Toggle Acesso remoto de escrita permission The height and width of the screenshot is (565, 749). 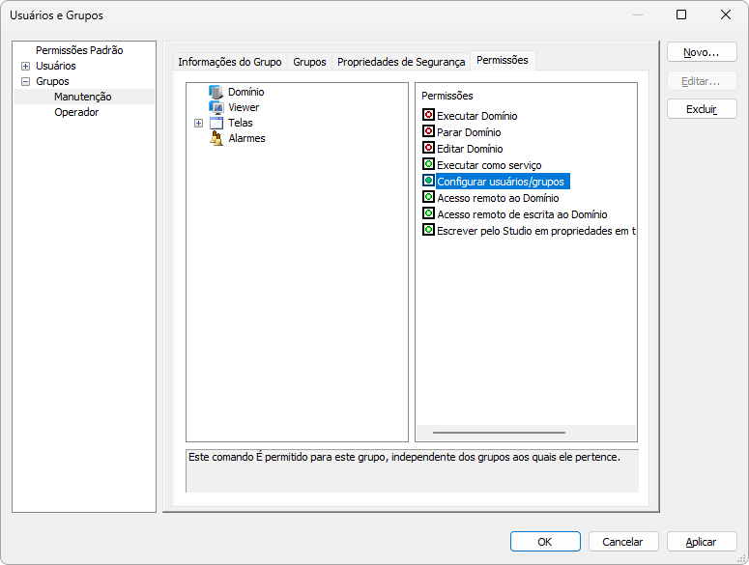pyautogui.click(x=428, y=213)
